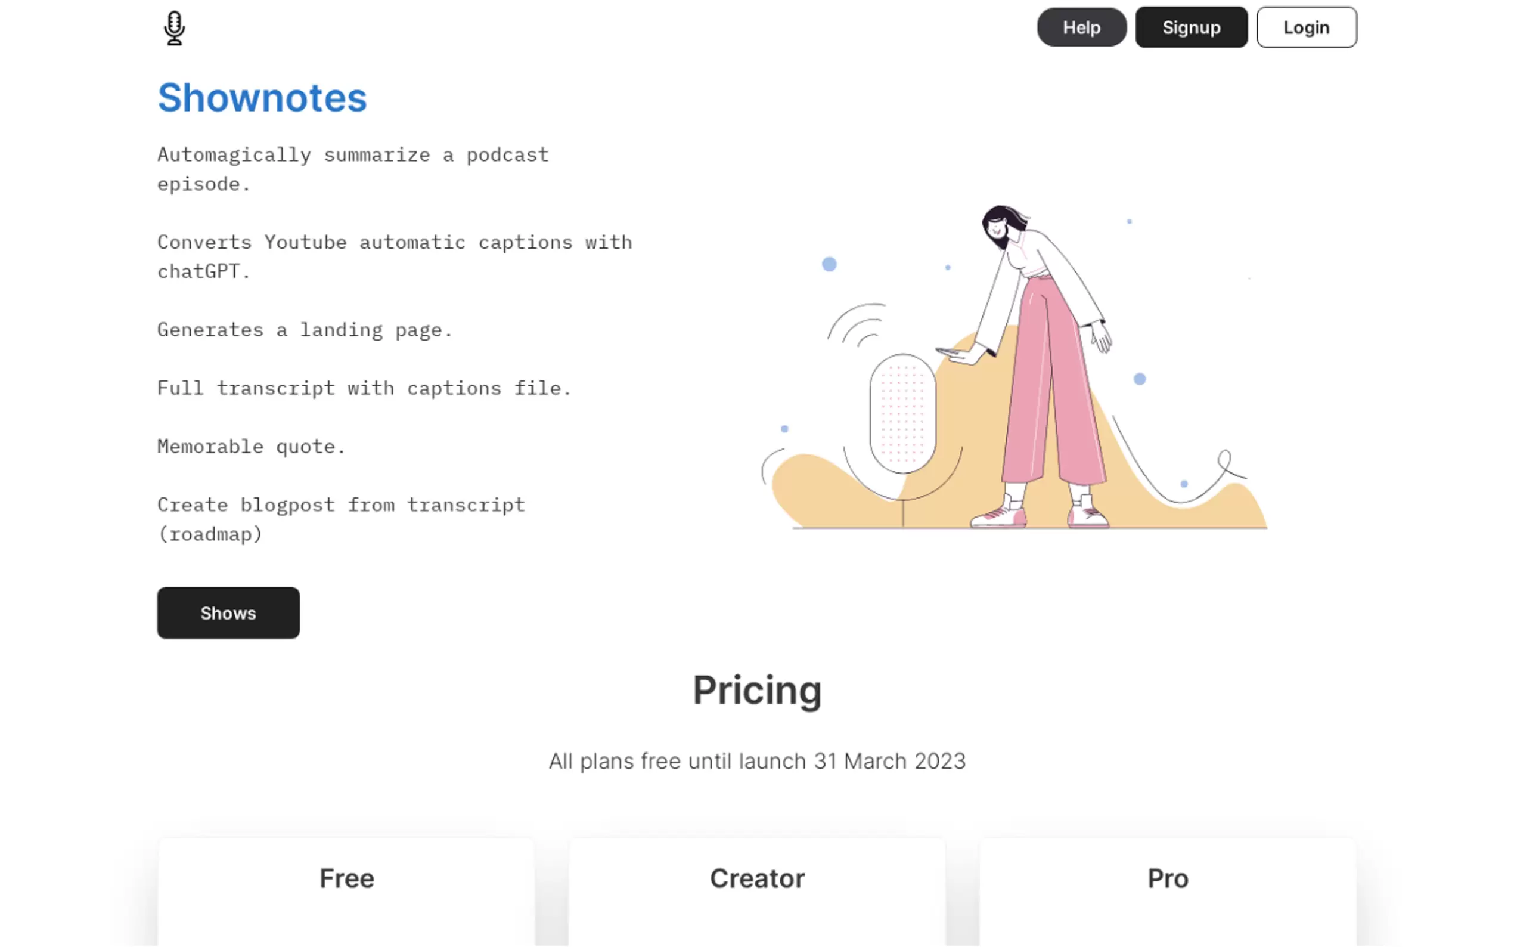The width and height of the screenshot is (1514, 947).
Task: Click the Pricing section heading
Action: pos(756,690)
